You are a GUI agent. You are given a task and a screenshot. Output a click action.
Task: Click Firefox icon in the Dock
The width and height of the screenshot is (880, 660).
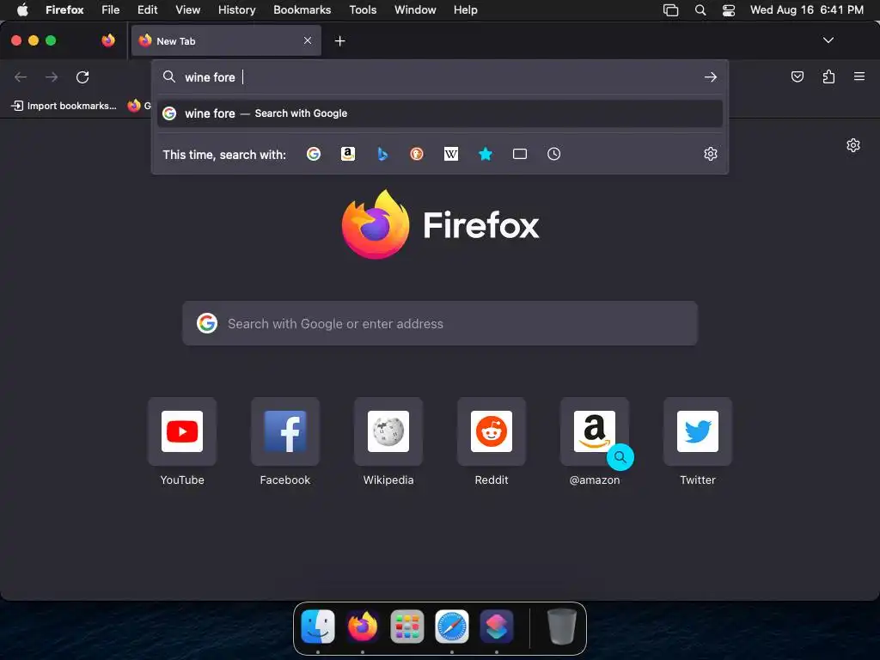coord(363,626)
